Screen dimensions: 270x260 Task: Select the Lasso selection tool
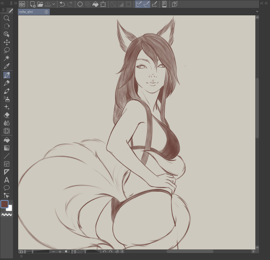7,50
